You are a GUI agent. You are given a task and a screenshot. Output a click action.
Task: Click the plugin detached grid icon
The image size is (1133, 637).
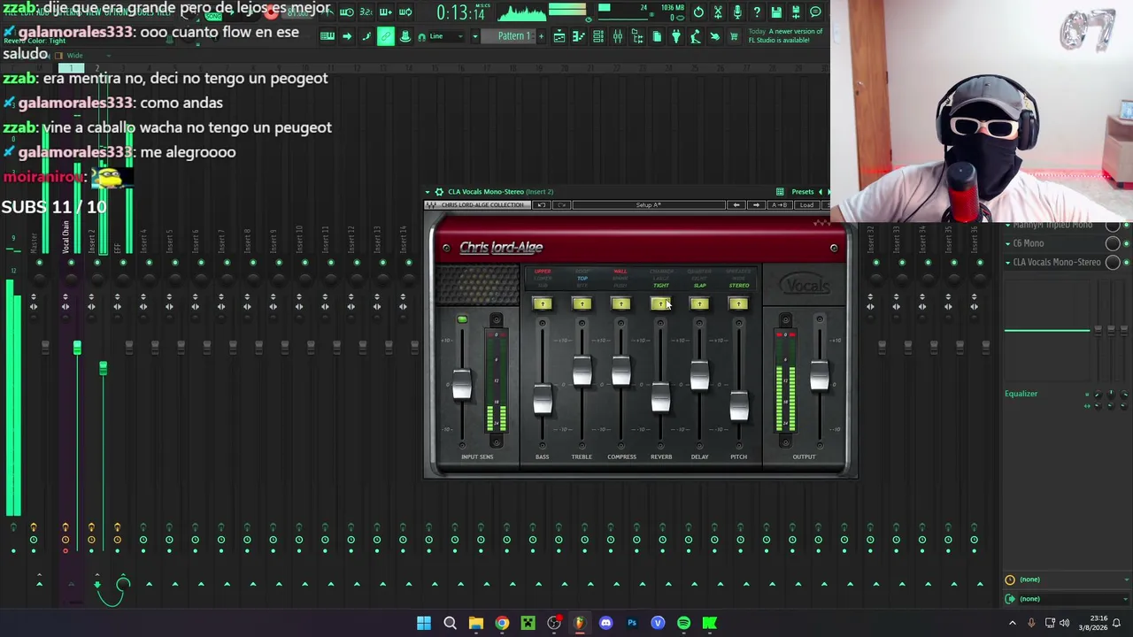click(x=780, y=191)
